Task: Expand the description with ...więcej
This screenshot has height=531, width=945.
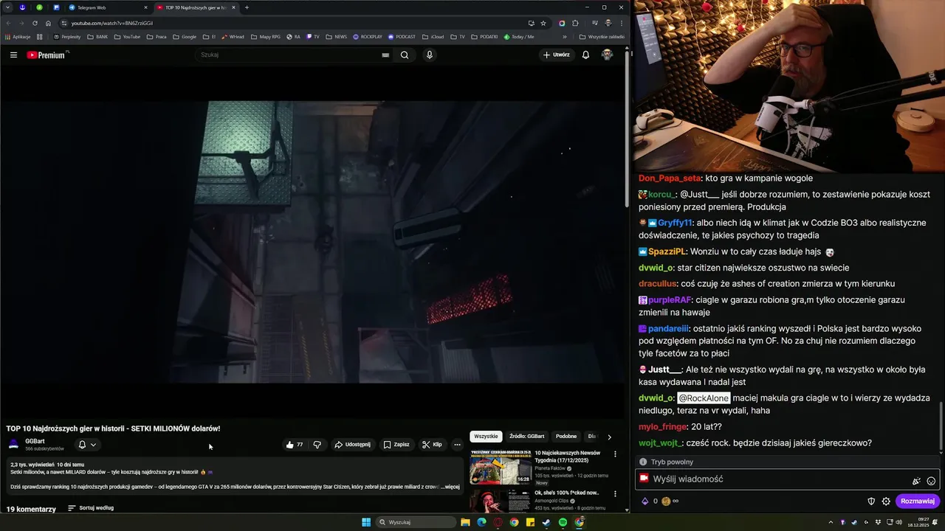Action: coord(451,487)
